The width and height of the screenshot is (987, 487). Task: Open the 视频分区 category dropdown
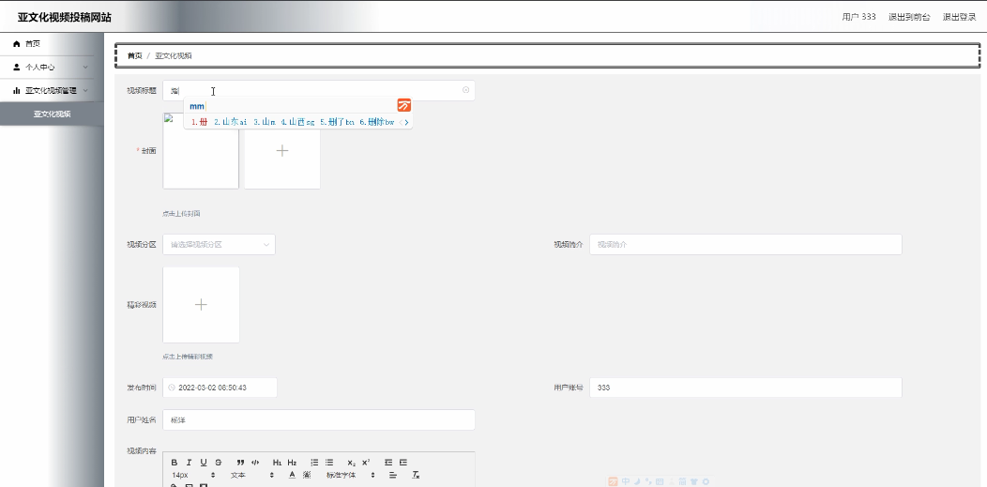[219, 245]
